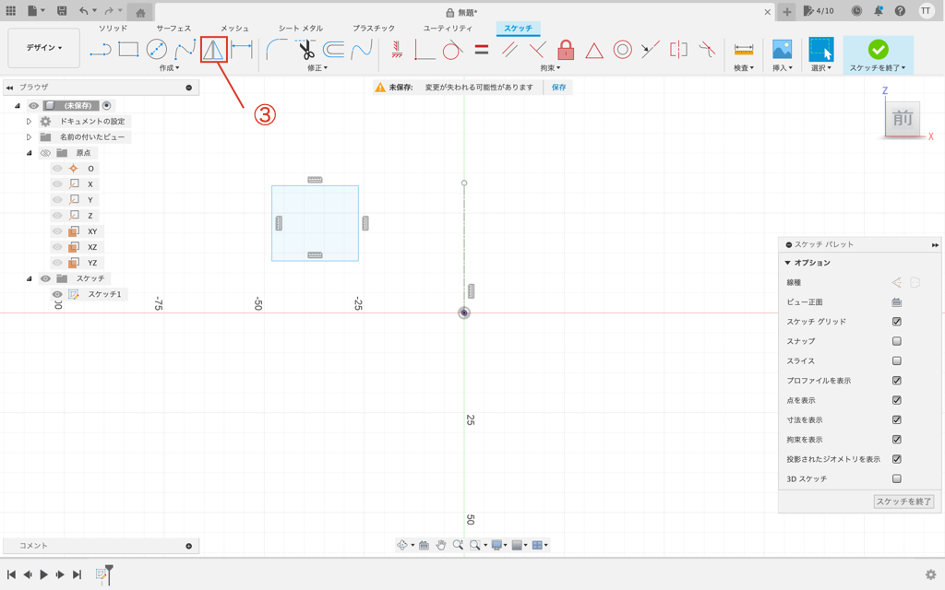
Task: Toggle the 点を表示 checkbox
Action: (x=897, y=400)
